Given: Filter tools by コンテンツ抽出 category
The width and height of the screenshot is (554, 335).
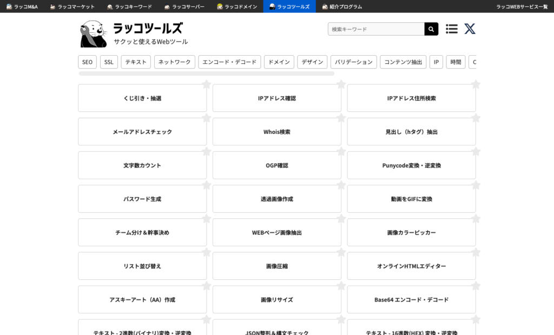Looking at the screenshot, I should pyautogui.click(x=403, y=62).
